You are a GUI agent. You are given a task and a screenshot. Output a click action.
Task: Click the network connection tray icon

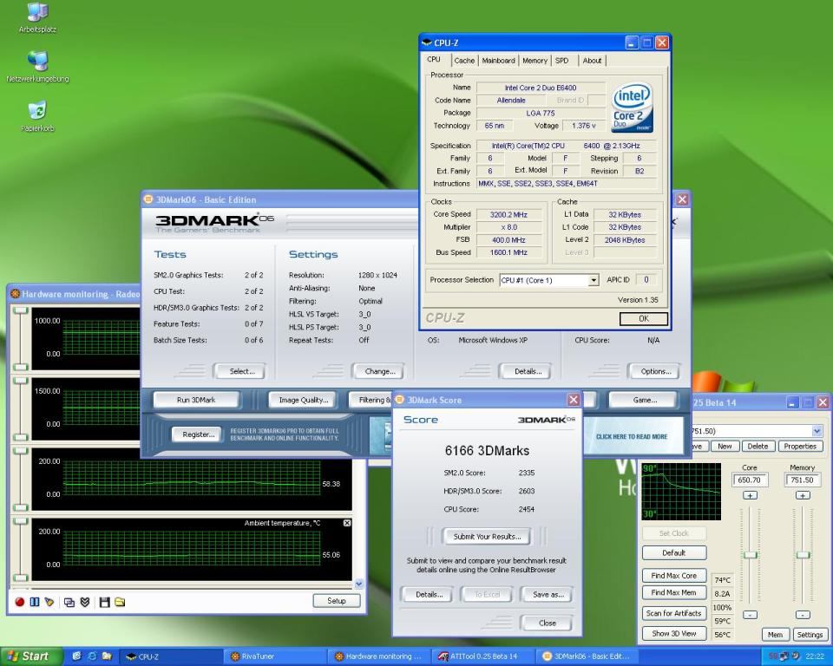coord(785,656)
